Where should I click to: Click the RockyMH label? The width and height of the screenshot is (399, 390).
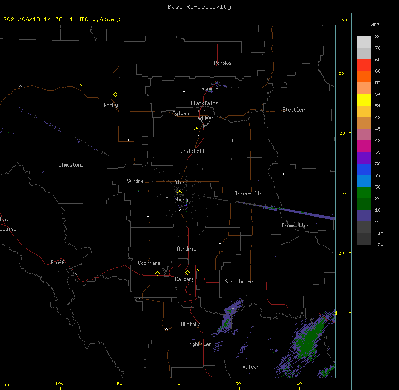point(113,105)
